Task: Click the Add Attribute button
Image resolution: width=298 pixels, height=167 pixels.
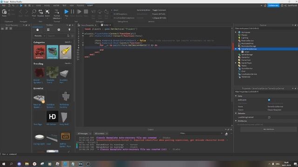Action: click(269, 129)
